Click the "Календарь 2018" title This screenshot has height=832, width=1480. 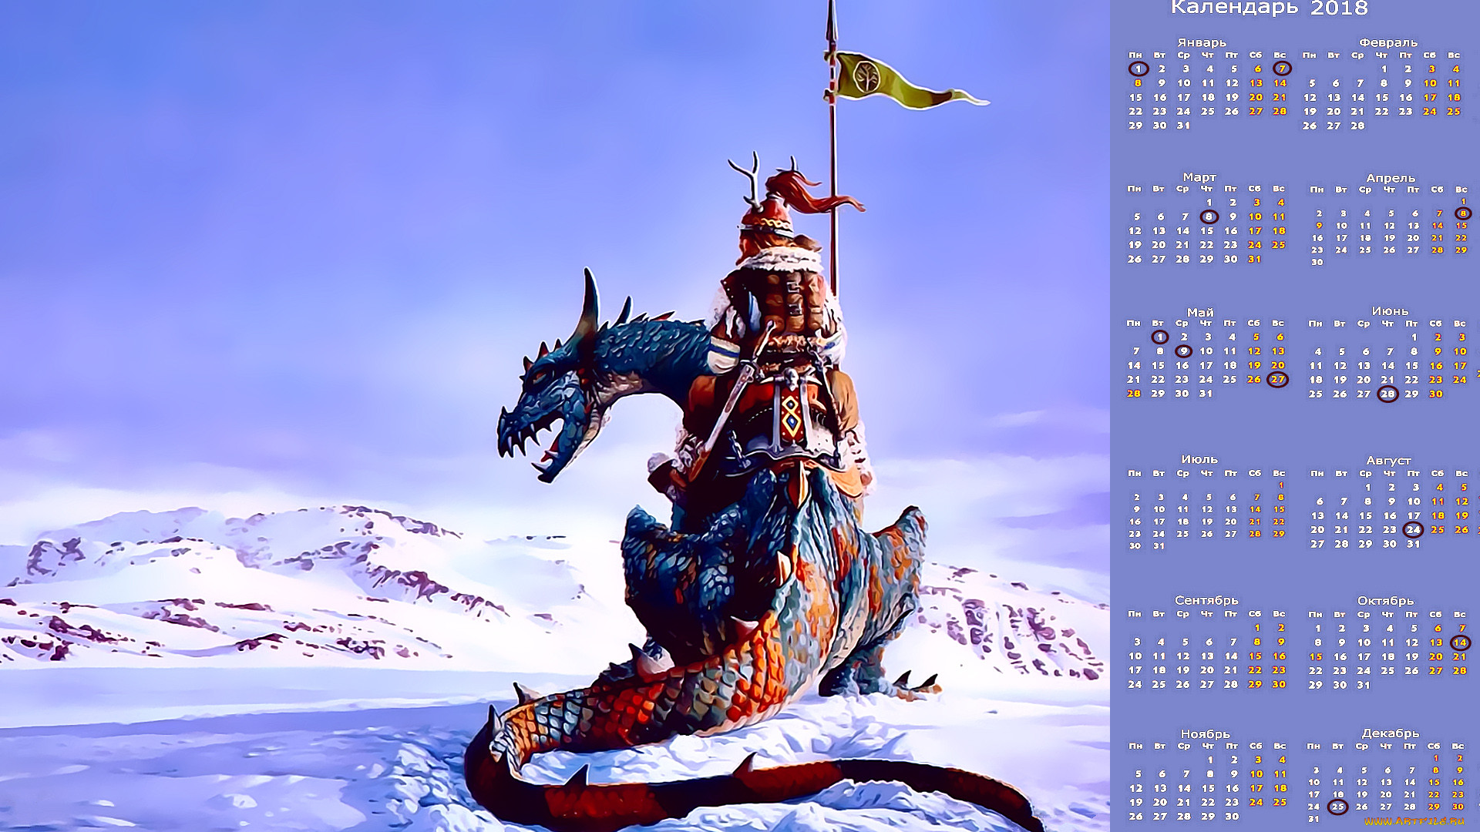[1269, 8]
